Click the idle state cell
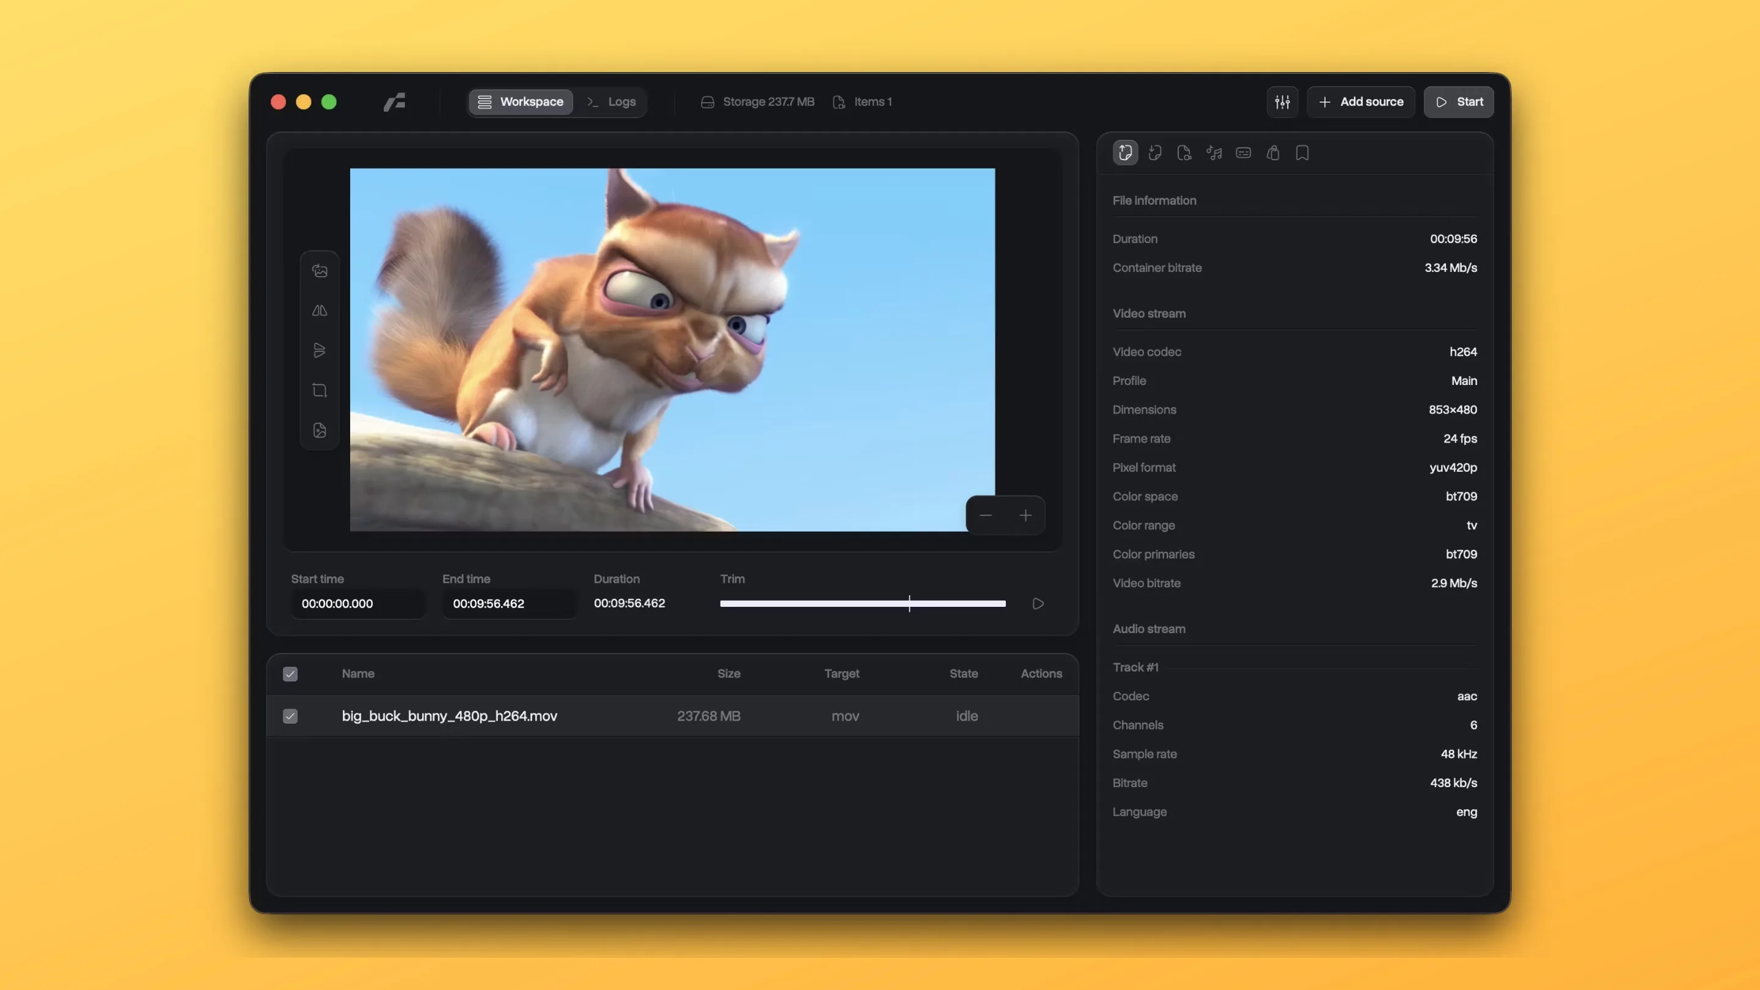The width and height of the screenshot is (1760, 990). tap(967, 716)
